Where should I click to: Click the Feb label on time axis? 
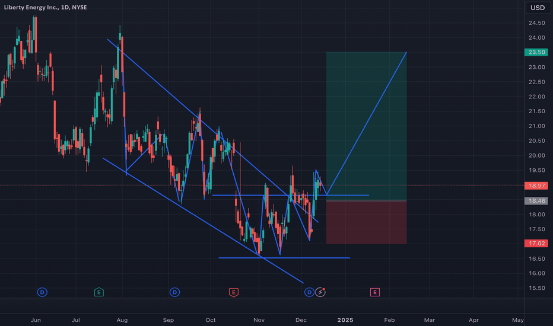[389, 320]
